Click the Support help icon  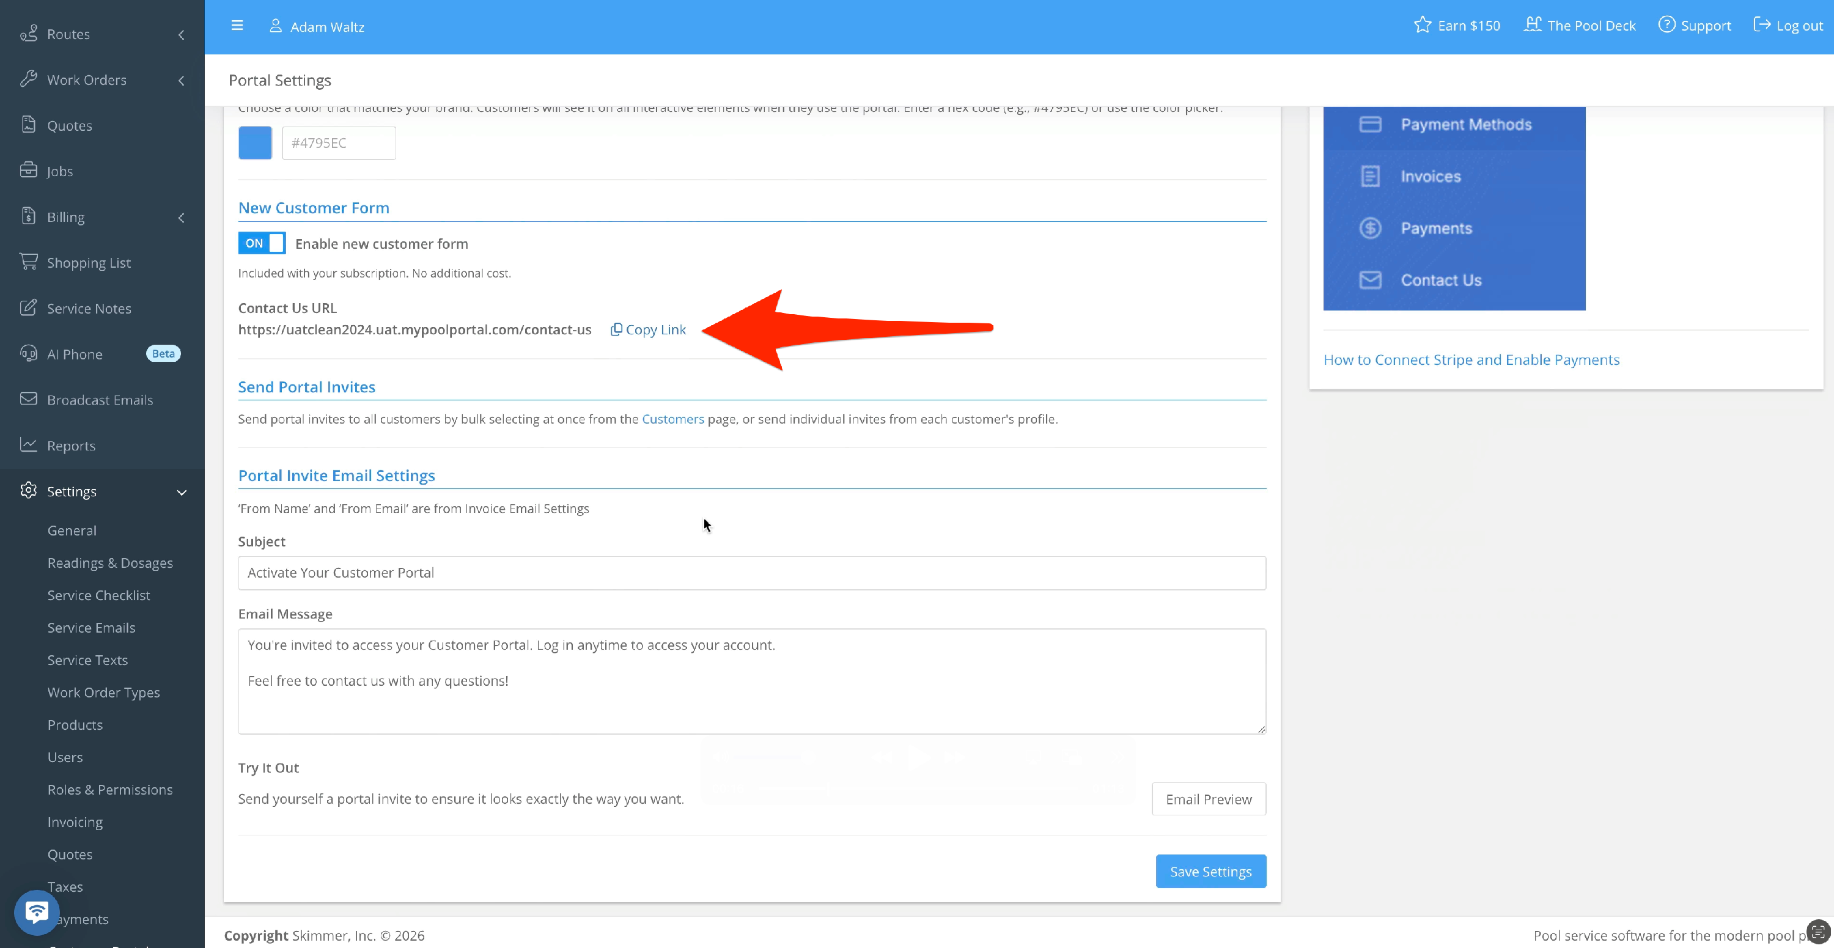[1666, 25]
